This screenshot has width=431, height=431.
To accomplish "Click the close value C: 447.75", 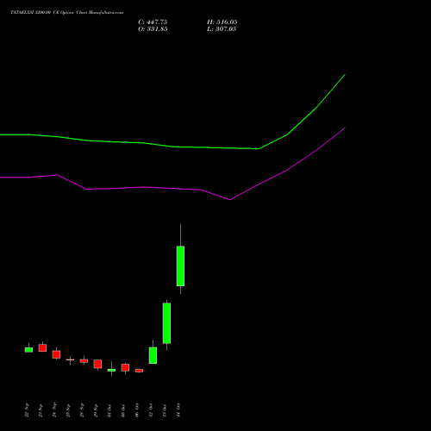I will pyautogui.click(x=153, y=22).
